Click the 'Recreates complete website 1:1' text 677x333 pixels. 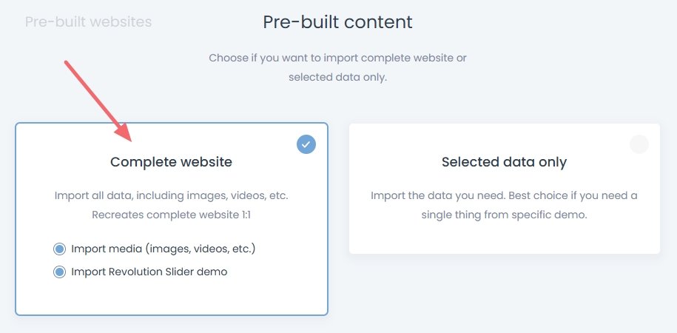click(x=171, y=215)
